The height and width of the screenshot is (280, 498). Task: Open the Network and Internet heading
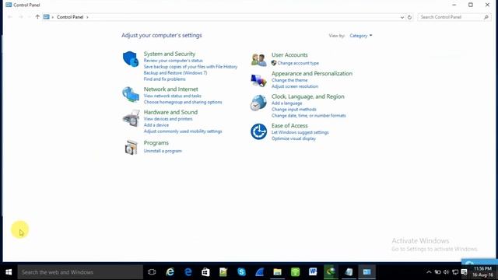tap(170, 89)
